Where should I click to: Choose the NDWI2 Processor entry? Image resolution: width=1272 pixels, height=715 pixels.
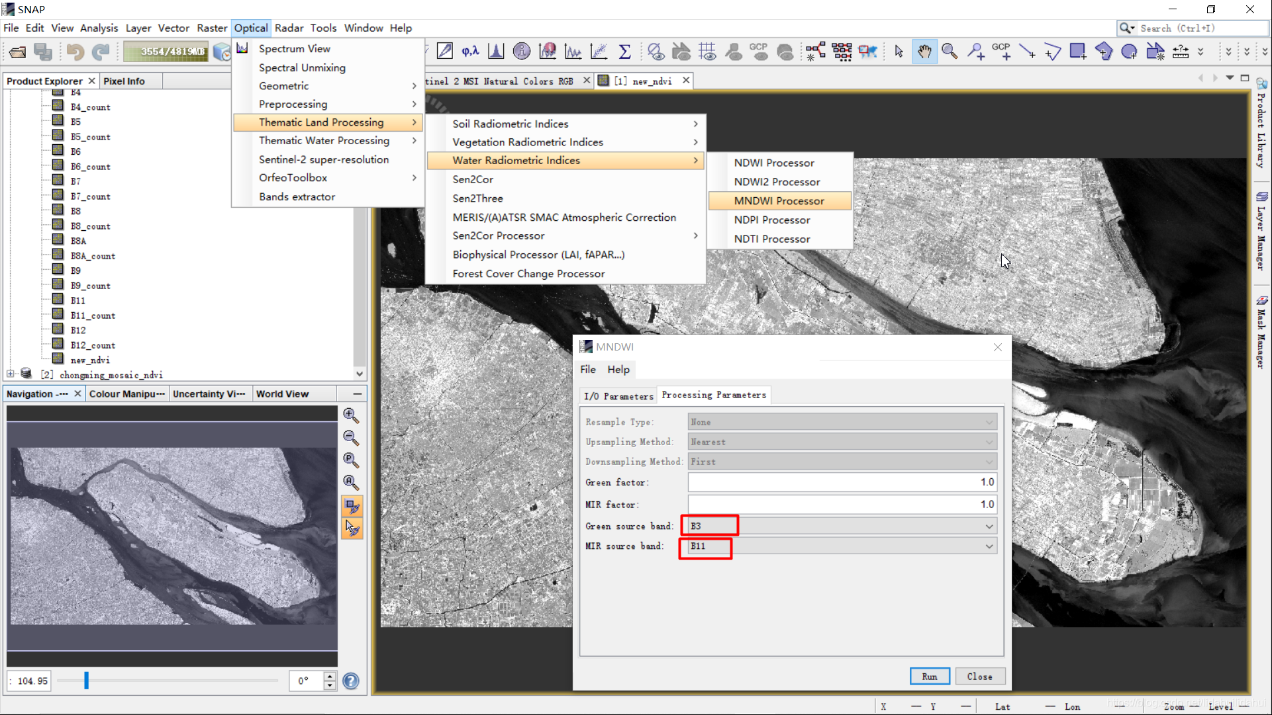[779, 182]
